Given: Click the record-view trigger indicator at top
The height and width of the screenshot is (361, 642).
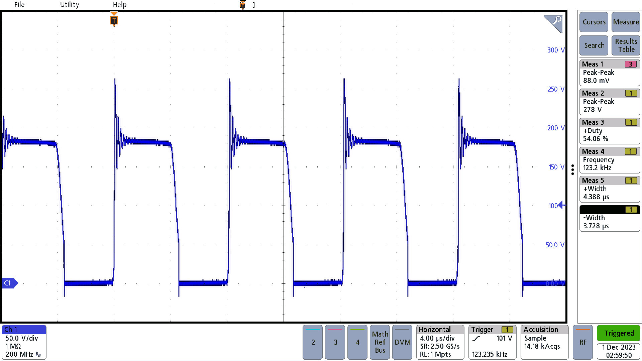Looking at the screenshot, I should (243, 5).
